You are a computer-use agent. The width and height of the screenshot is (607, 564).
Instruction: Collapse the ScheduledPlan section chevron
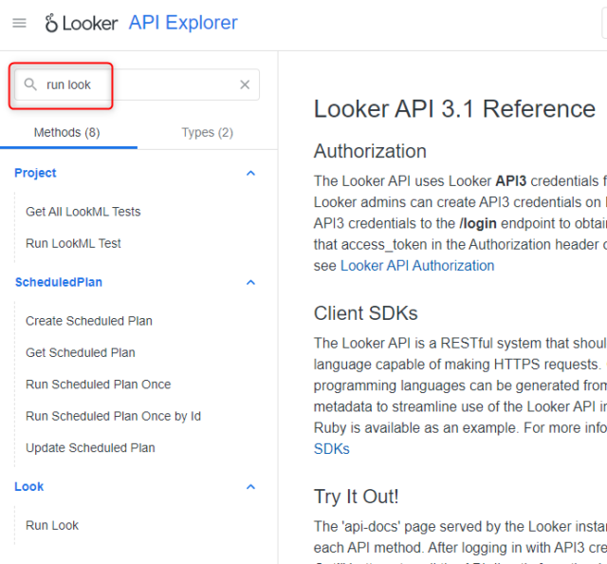250,282
